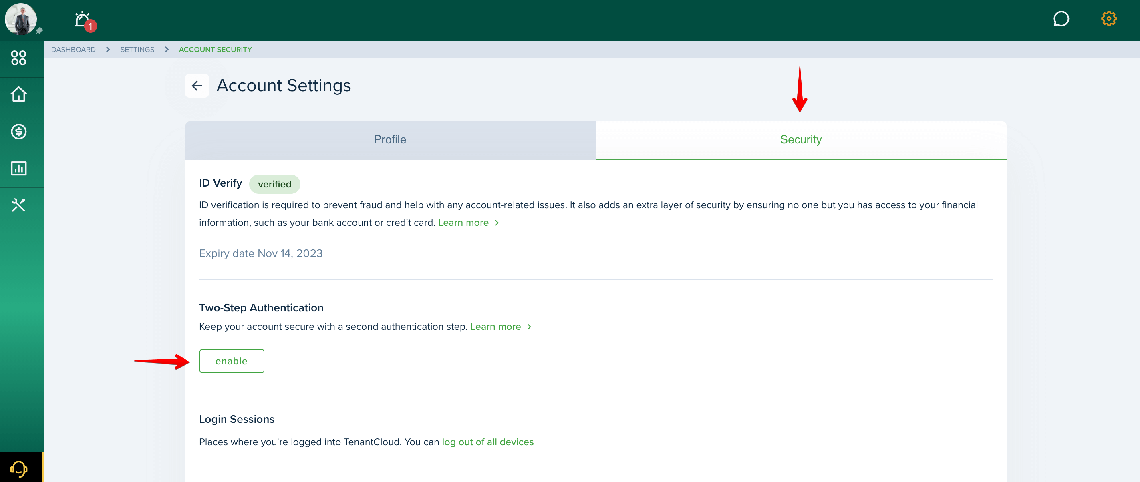Open the notifications bell with 1 alert

[85, 21]
